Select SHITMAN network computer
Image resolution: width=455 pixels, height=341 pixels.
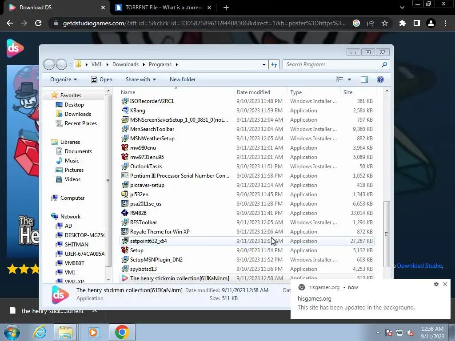point(76,245)
